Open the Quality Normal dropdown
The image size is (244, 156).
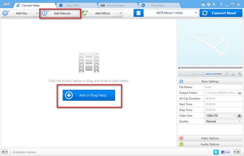point(223,121)
